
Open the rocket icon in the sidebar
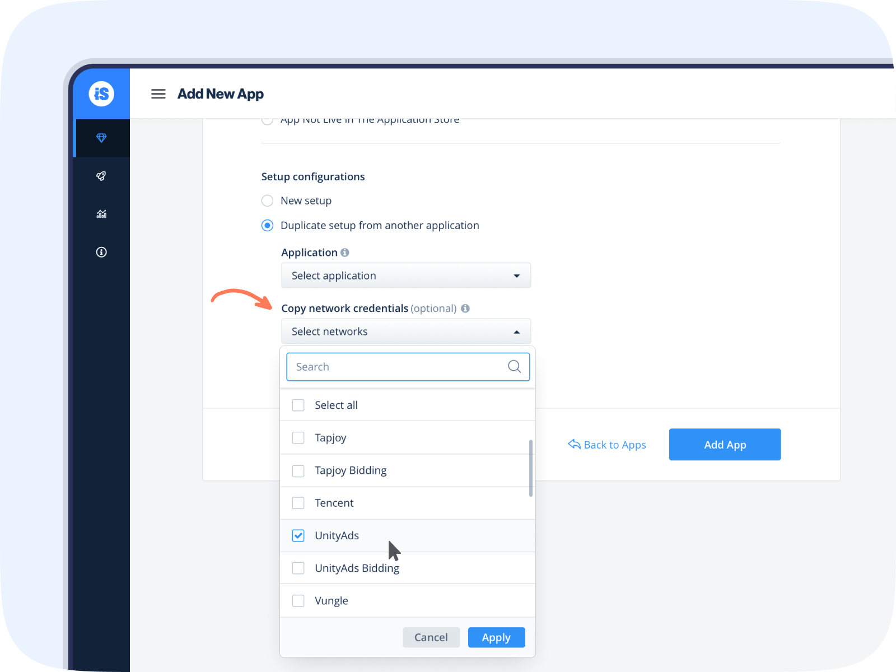[101, 176]
